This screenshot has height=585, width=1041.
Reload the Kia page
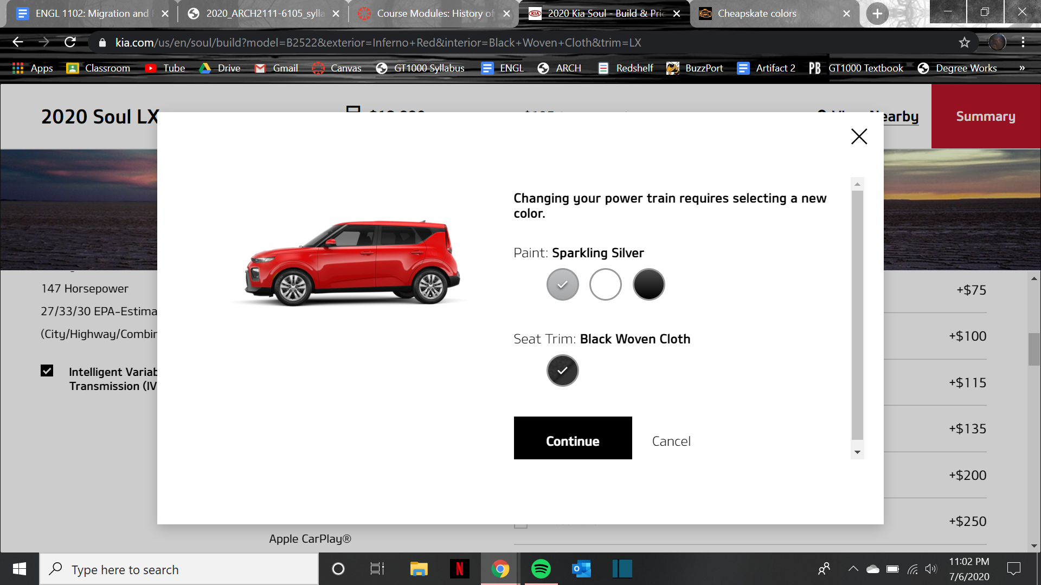click(70, 42)
